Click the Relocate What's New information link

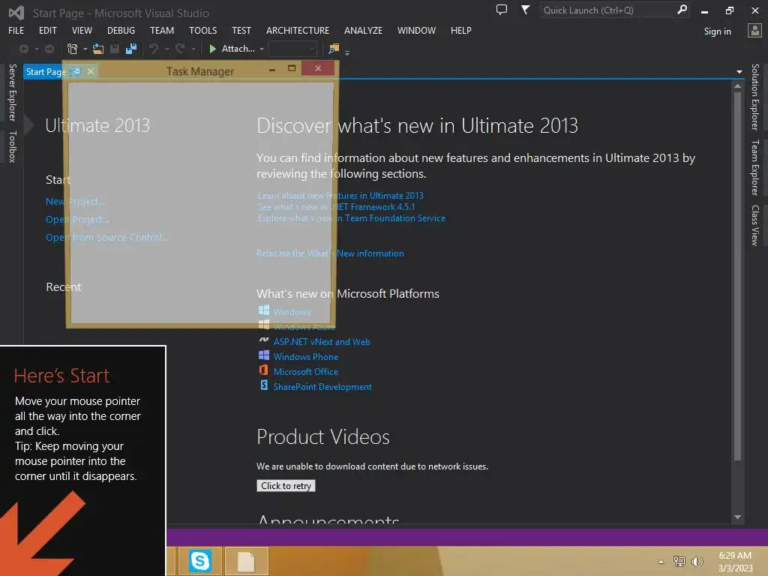[330, 253]
